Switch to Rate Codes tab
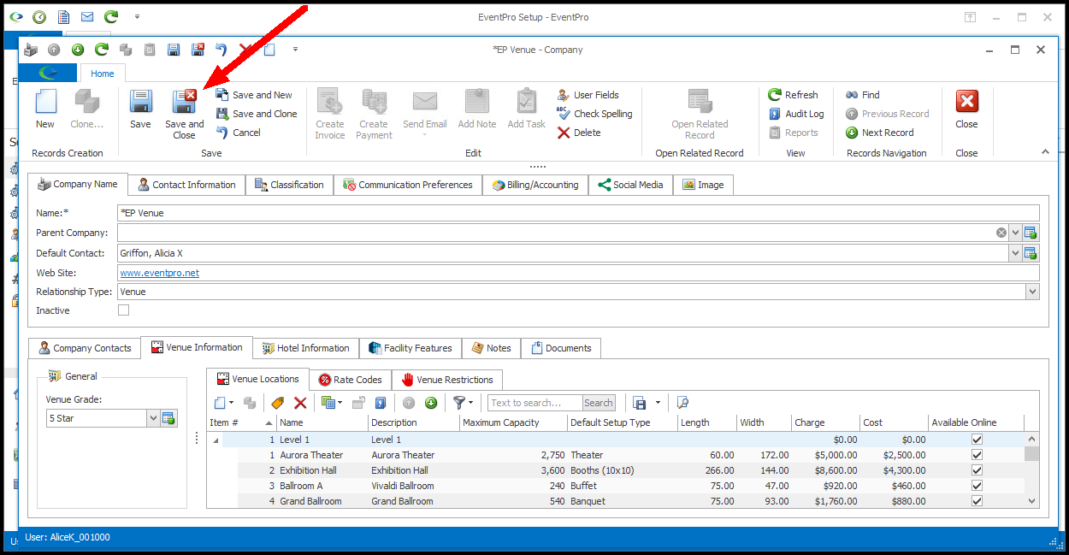This screenshot has height=555, width=1069. 351,380
